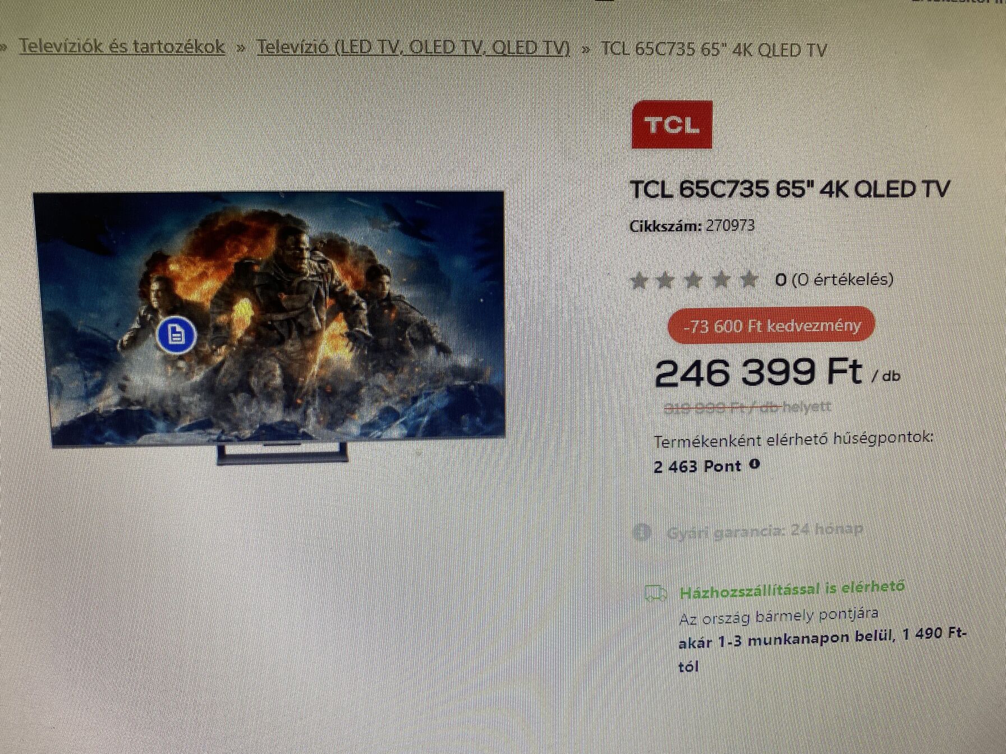This screenshot has height=754, width=1006.
Task: Click the info icon beside 2 463 Pont
Action: point(755,465)
